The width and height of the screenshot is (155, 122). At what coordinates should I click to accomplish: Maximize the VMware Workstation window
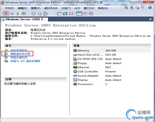pyautogui.click(x=139, y=2)
